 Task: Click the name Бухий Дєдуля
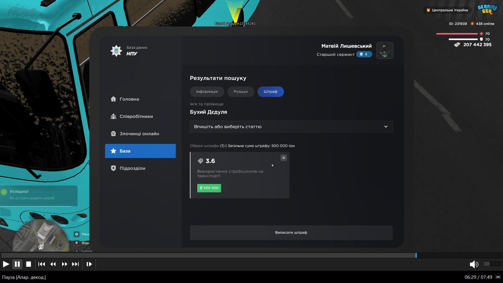coord(208,112)
